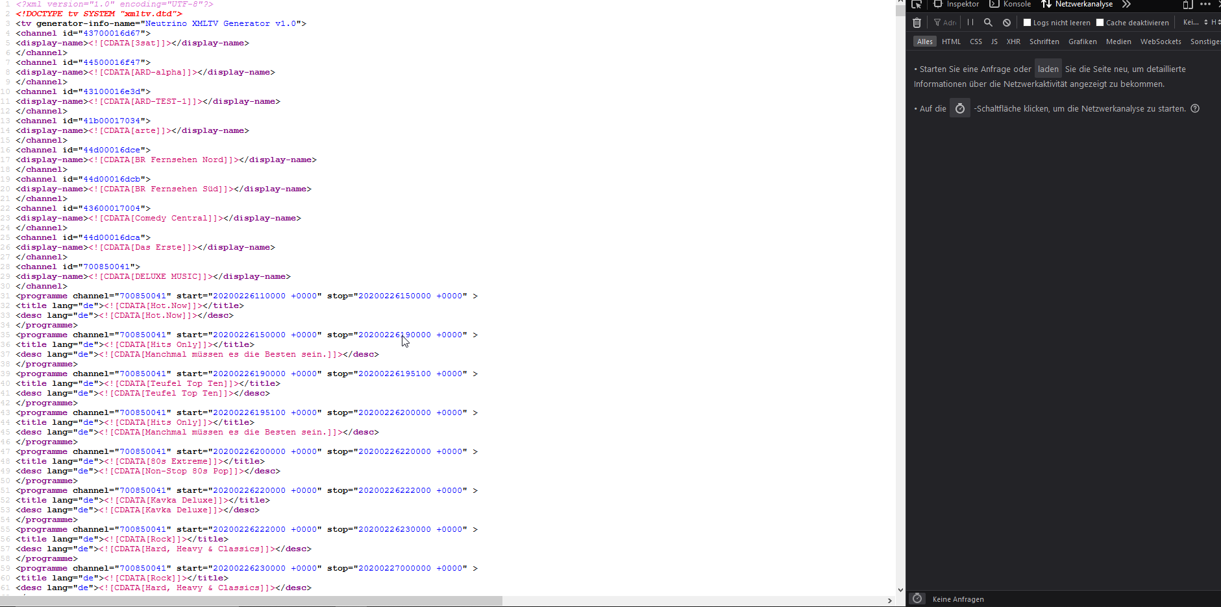Click the element picker icon in devtools

pos(916,5)
